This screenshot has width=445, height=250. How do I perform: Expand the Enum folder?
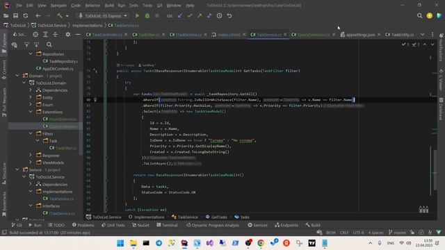(x=31, y=105)
